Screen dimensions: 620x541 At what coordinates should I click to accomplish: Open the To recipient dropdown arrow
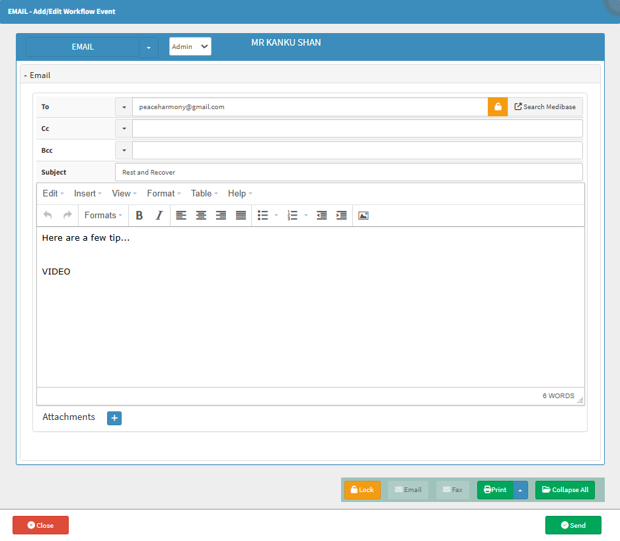coord(124,107)
